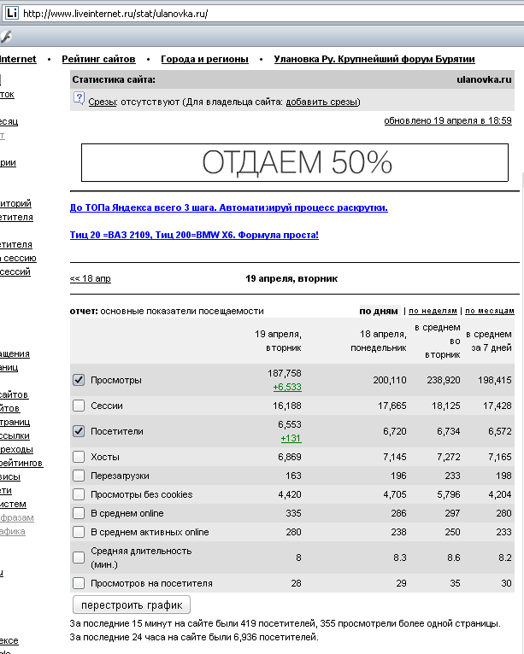Click the LiveInternet favicon in address bar

point(11,14)
